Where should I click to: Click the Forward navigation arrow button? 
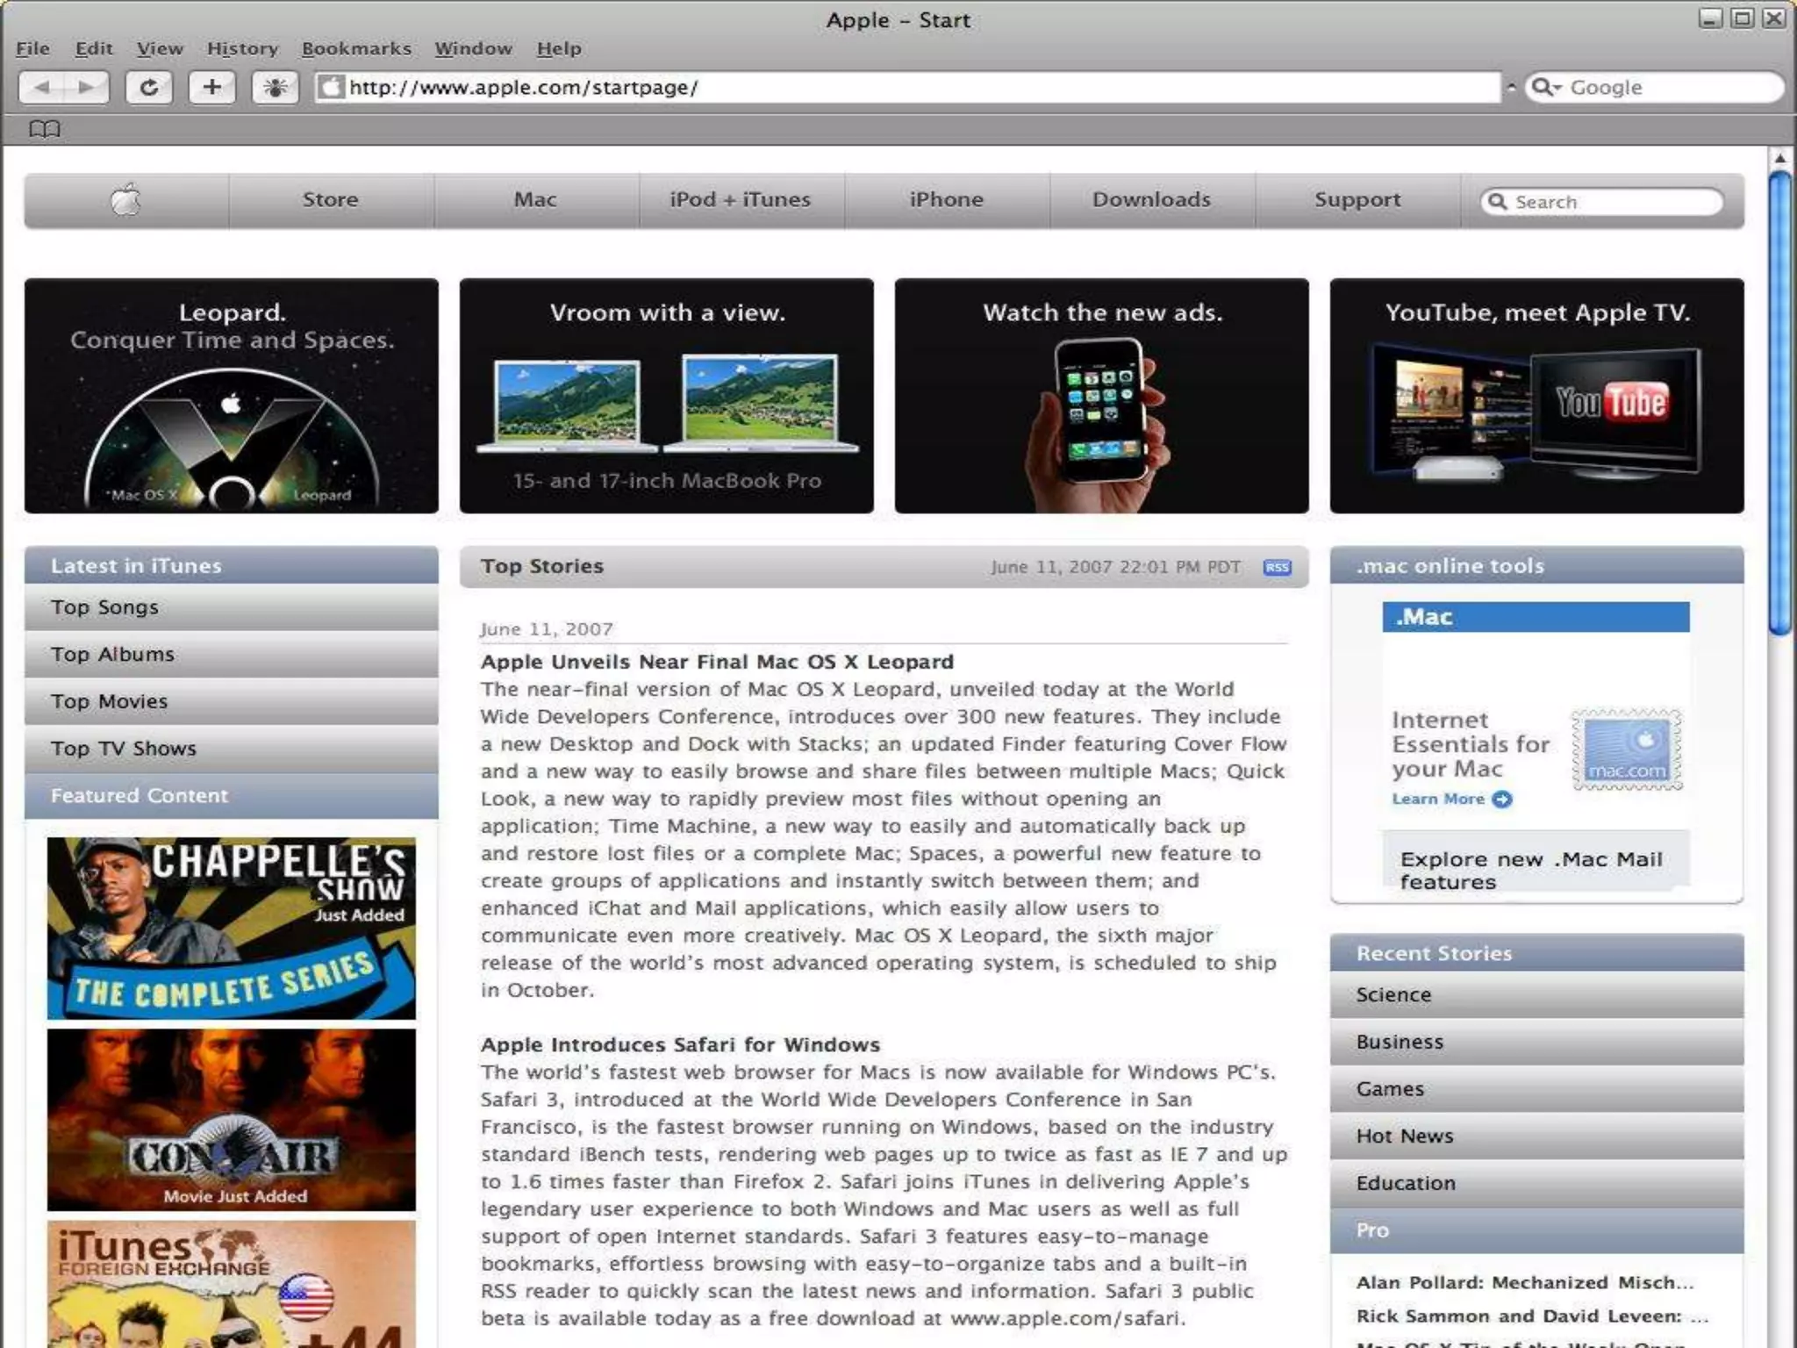coord(87,87)
